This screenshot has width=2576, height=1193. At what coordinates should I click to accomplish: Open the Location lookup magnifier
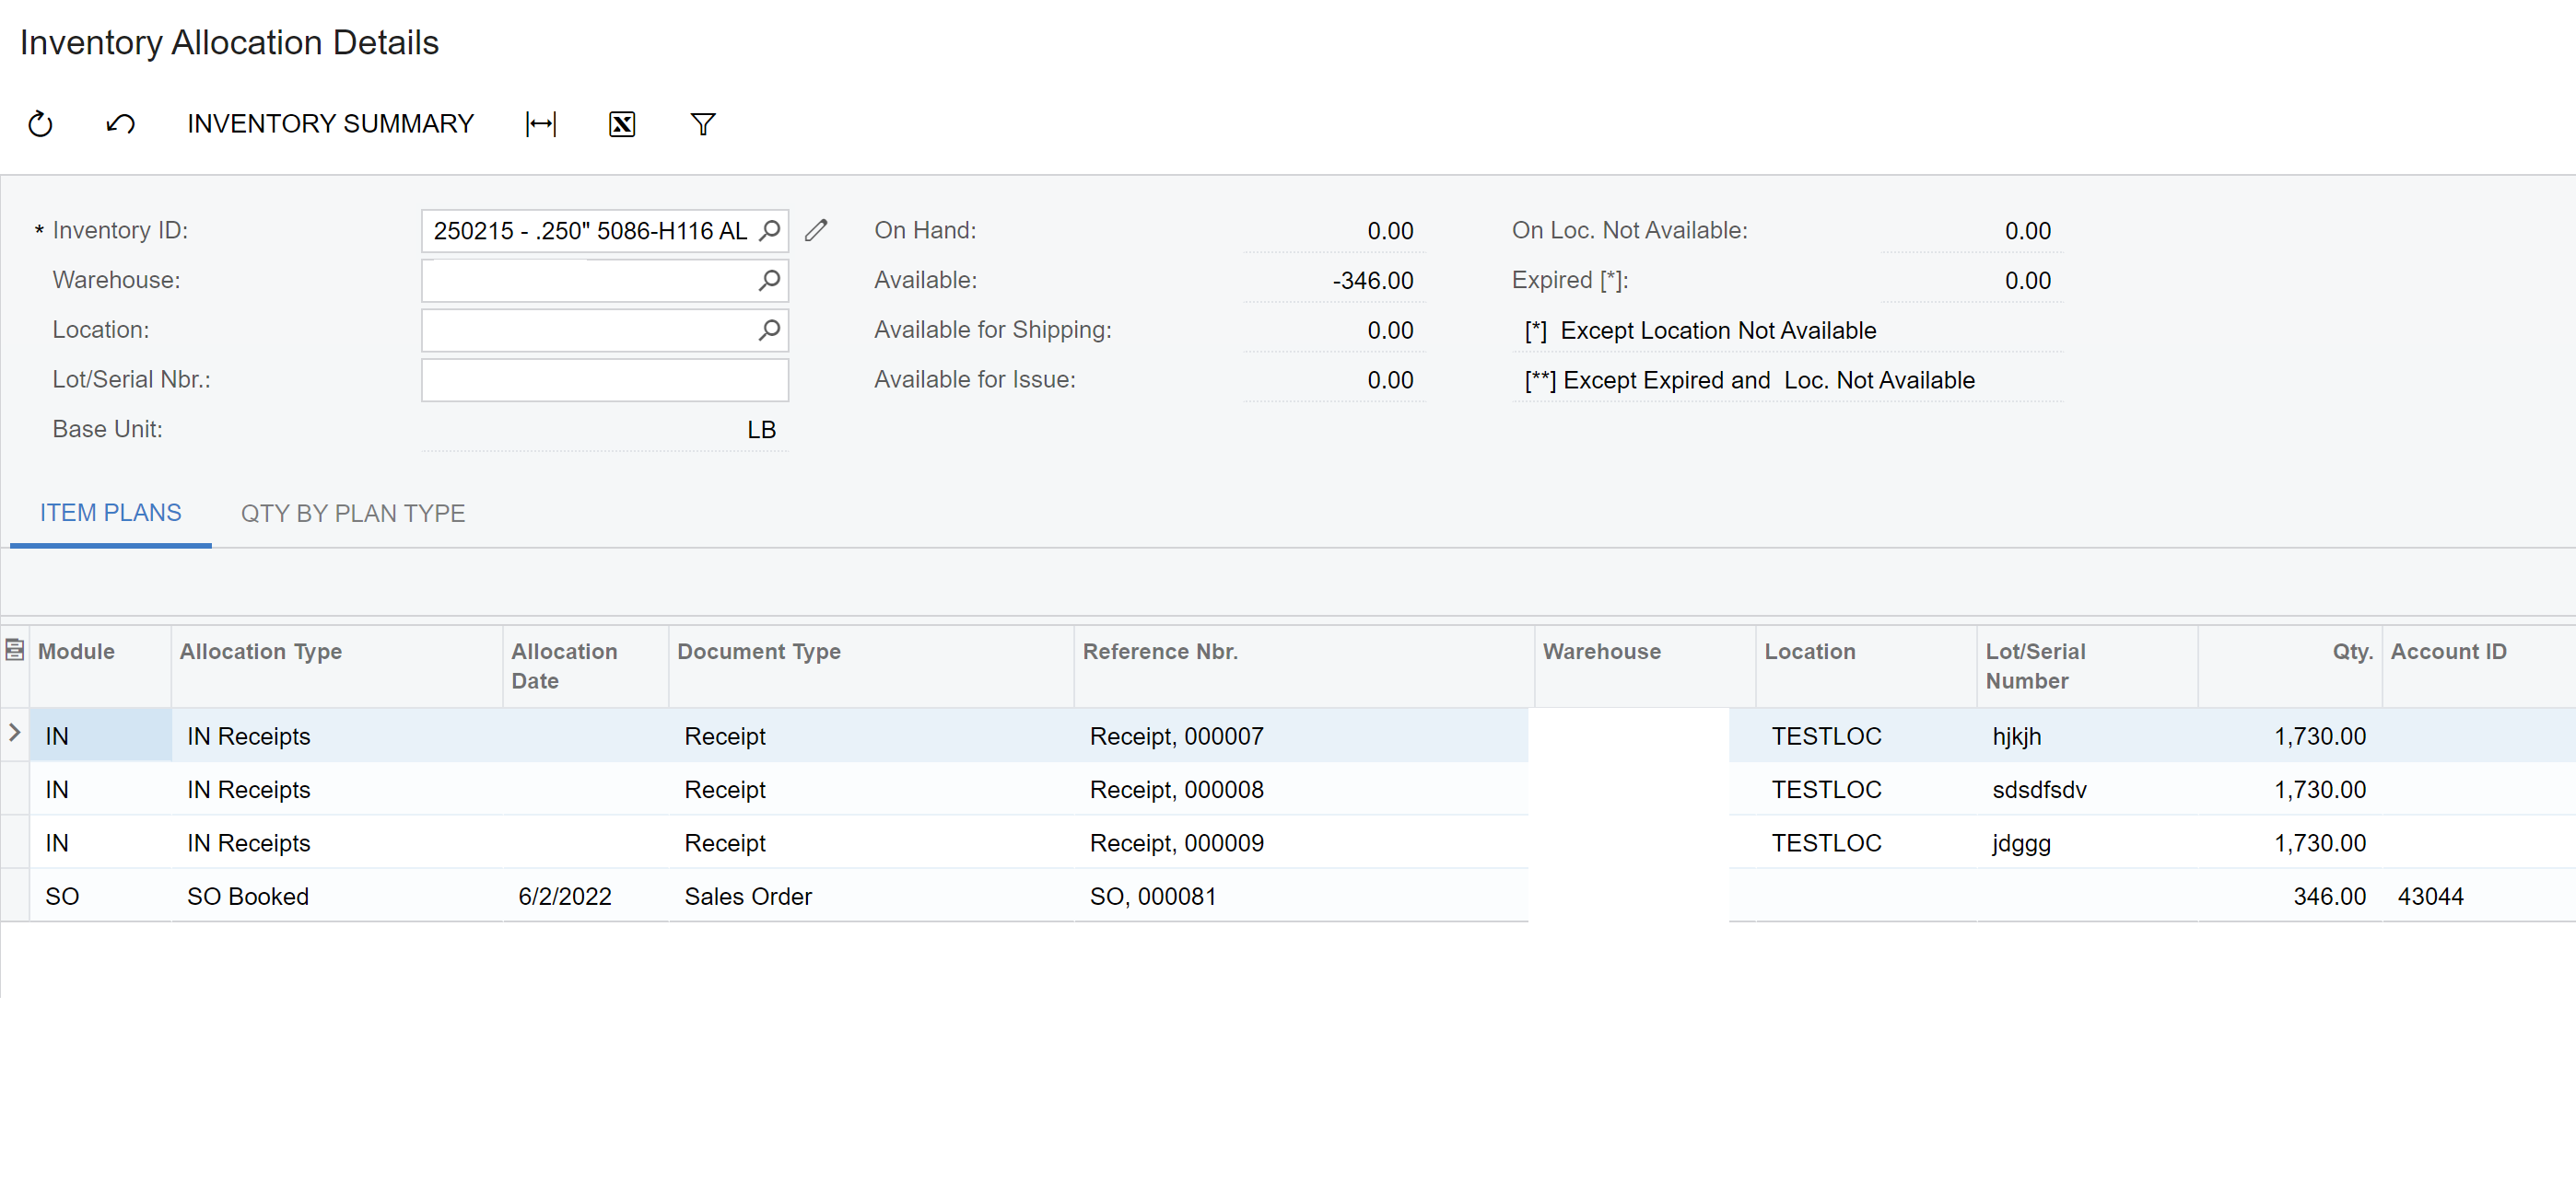coord(769,330)
